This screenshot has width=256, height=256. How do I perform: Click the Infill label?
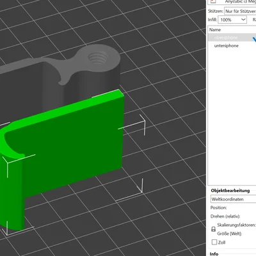[212, 20]
